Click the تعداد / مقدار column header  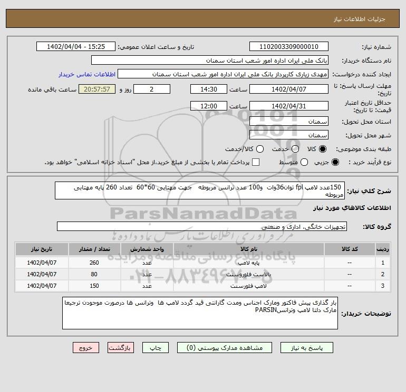[x=94, y=249]
